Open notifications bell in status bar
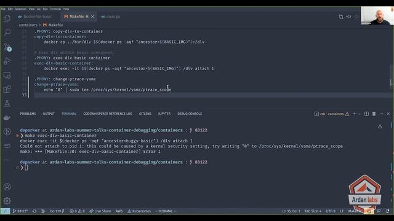Screen dimensions: 394x221 387,211
